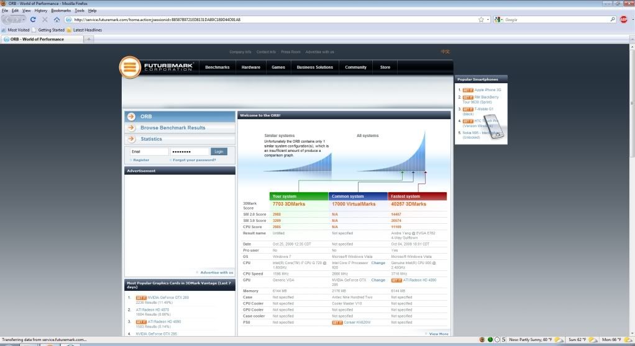This screenshot has height=346, width=635.
Task: Open Most Visited bookmarks folder
Action: pos(16,30)
